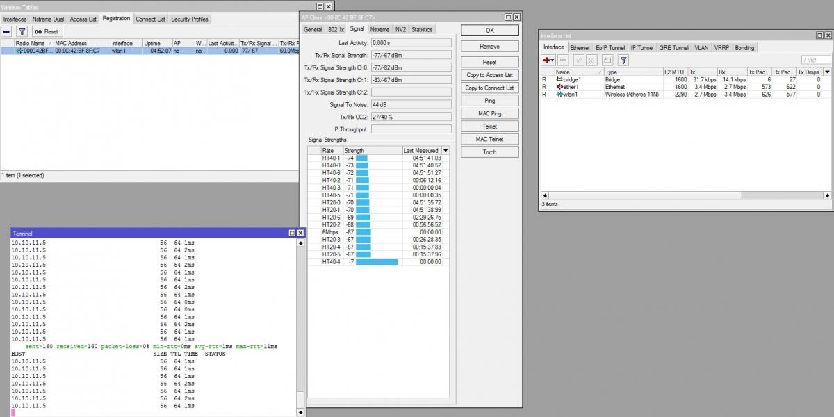
Task: Select the wlan1 wireless interface icon
Action: point(559,95)
